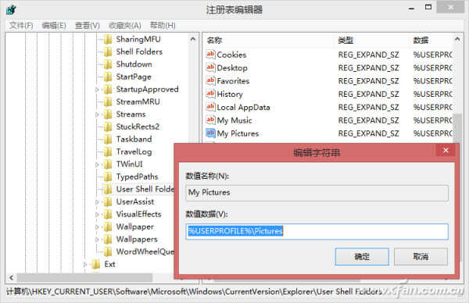
Task: Expand the Ext tree node
Action: tap(85, 265)
